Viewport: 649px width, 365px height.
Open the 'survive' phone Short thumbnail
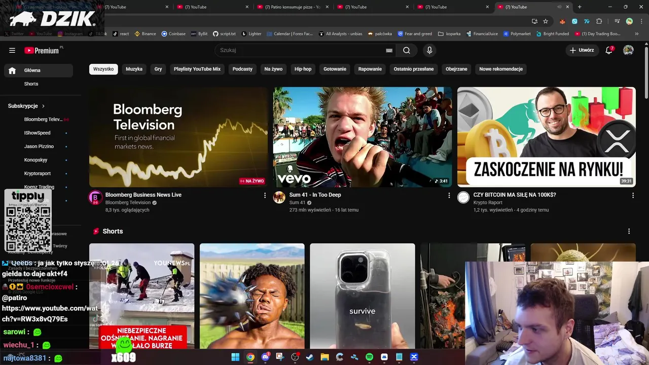(x=363, y=296)
